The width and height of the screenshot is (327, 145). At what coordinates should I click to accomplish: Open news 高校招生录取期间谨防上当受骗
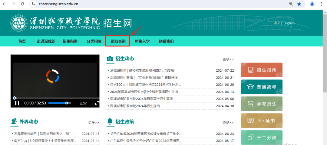[x=142, y=70]
